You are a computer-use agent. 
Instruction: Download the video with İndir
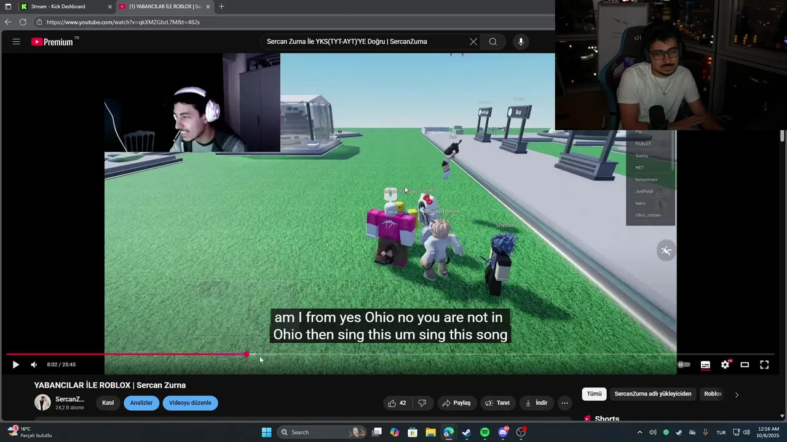(536, 403)
